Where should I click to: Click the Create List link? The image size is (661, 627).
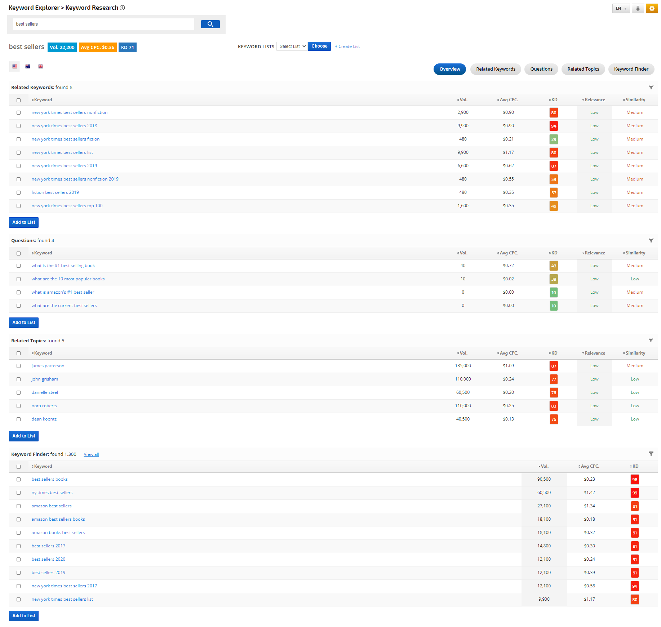click(x=347, y=46)
